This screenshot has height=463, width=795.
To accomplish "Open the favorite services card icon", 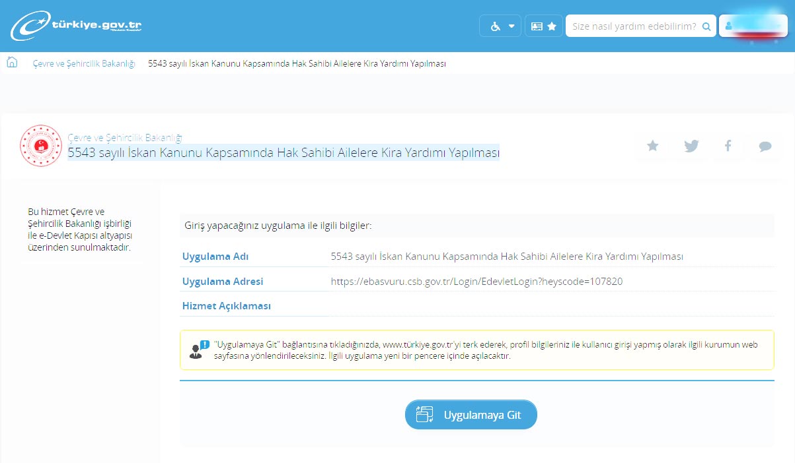I will (x=544, y=26).
